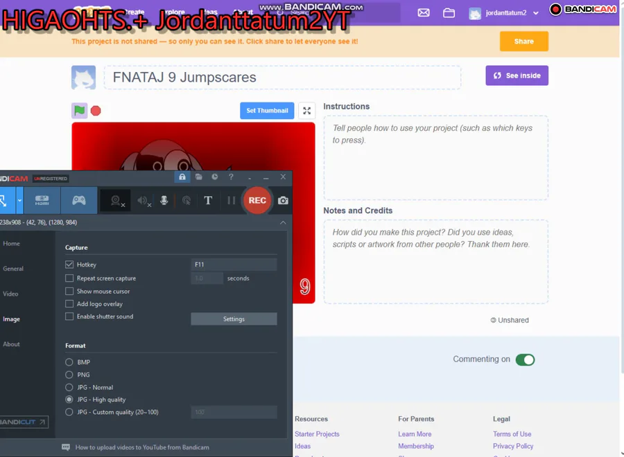Click repeat capture seconds field
Image resolution: width=624 pixels, height=457 pixels.
[x=207, y=278]
